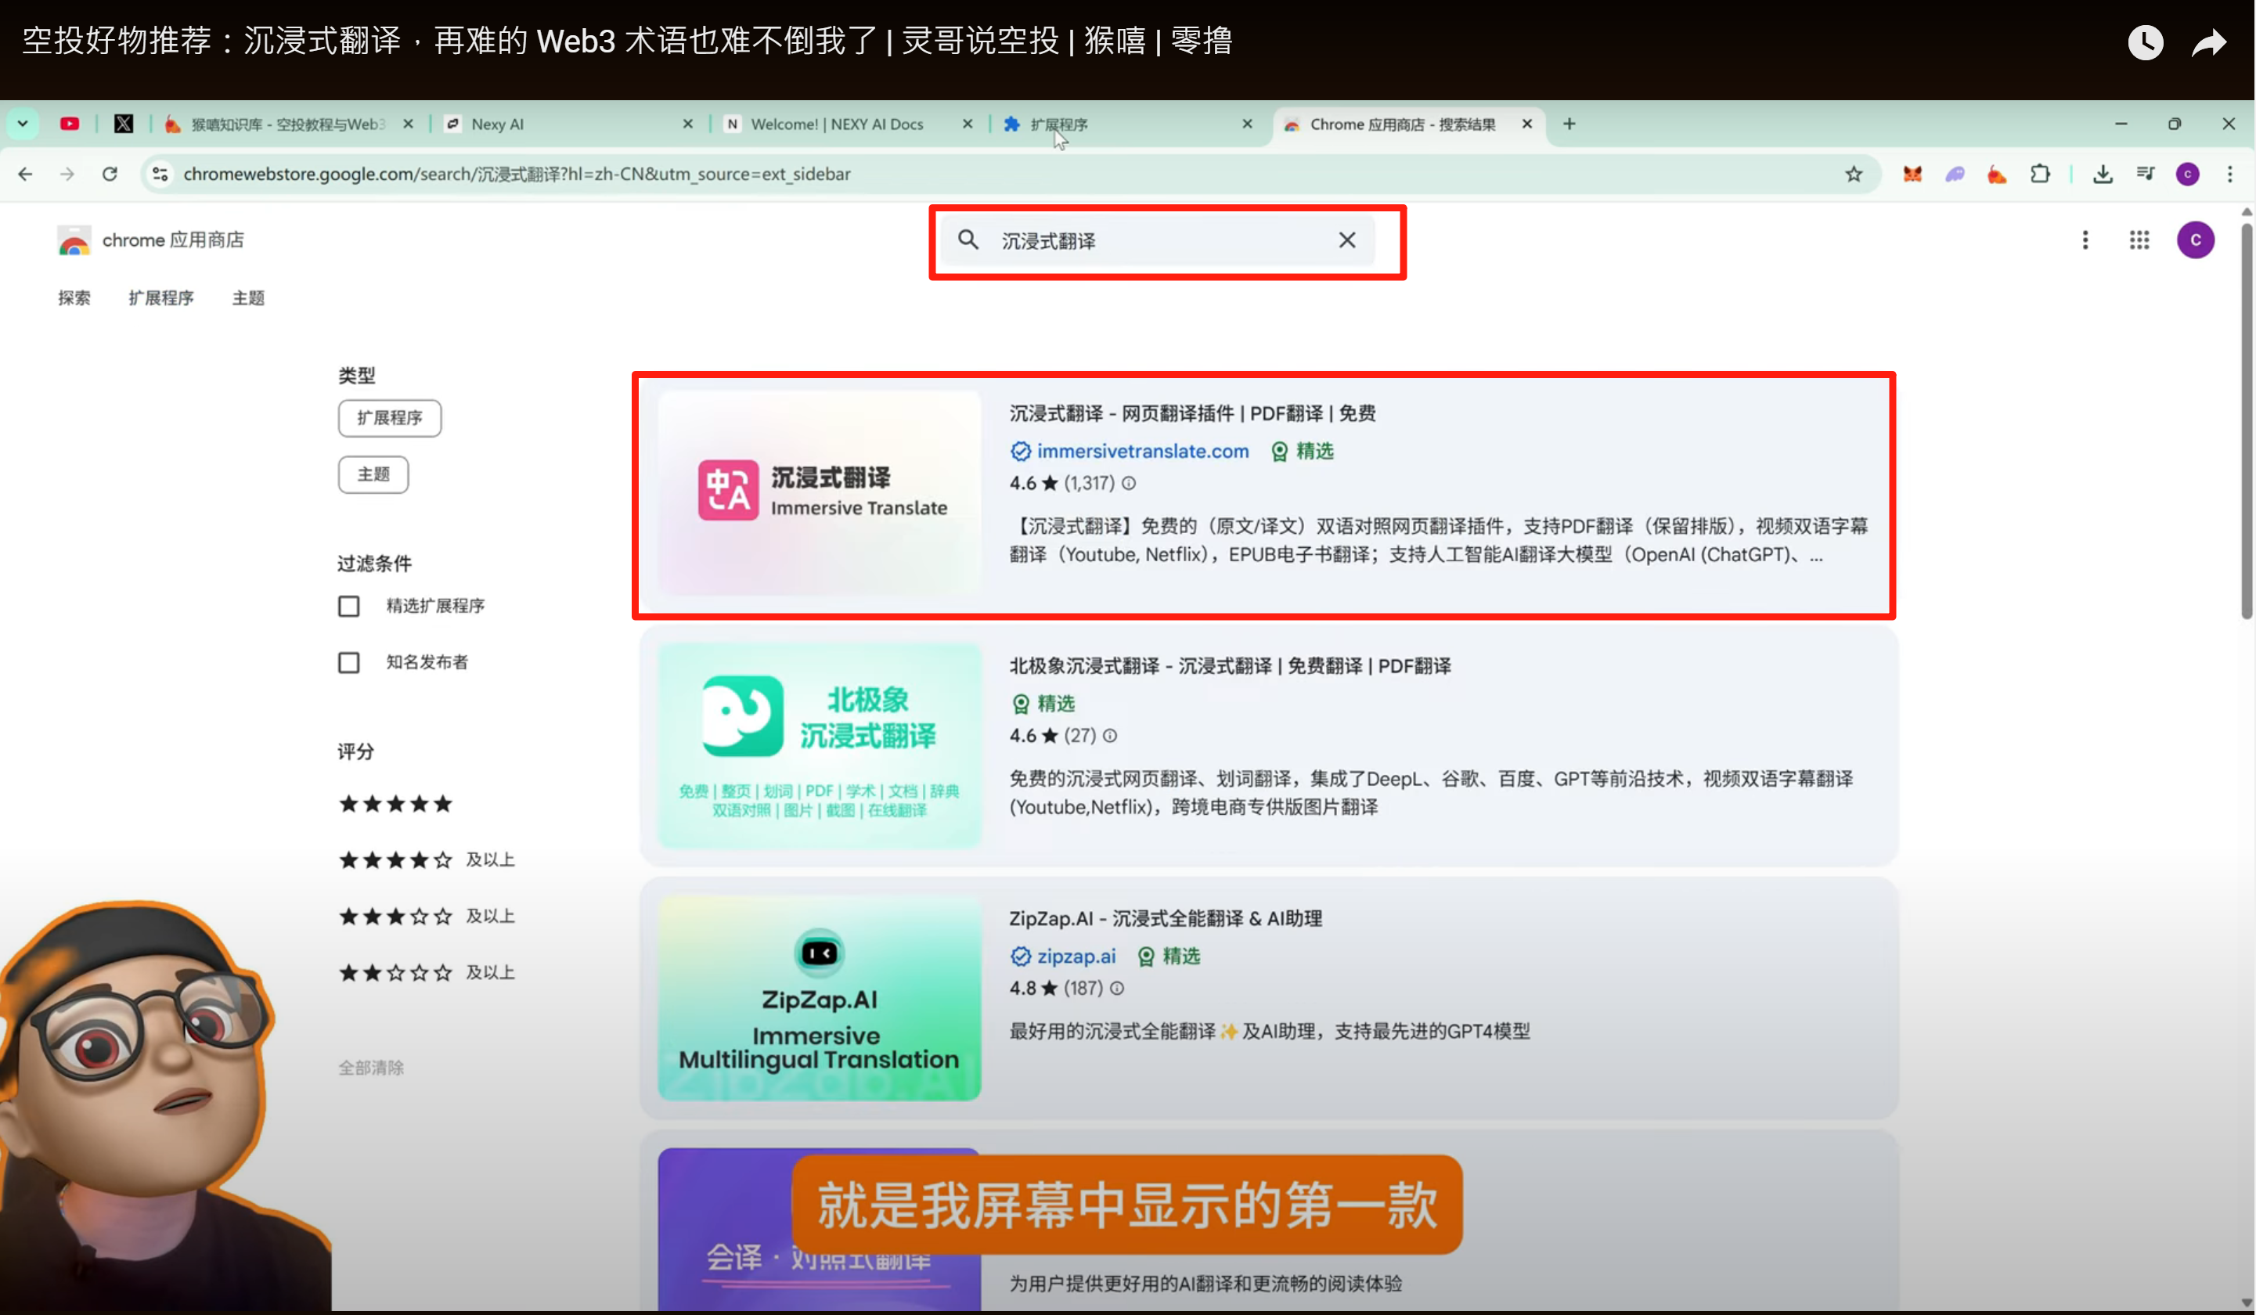The height and width of the screenshot is (1315, 2256).
Task: Open the Immersive Translate thumbnail
Action: click(819, 493)
